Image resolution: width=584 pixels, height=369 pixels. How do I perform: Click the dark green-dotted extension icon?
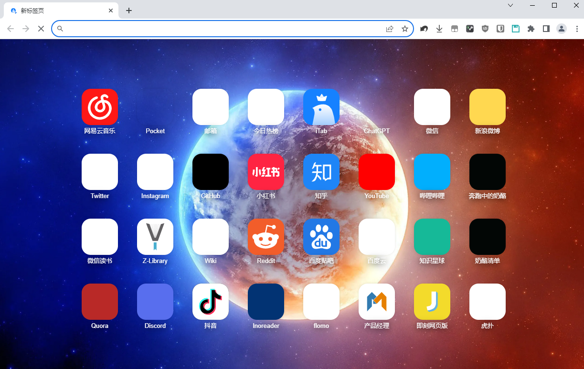pos(470,29)
